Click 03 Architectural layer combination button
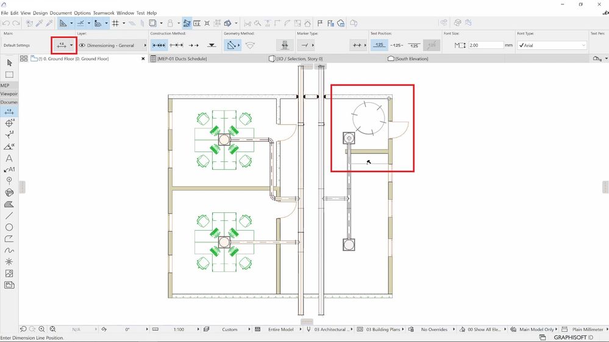Screen dimensions: 609x342 [x=332, y=329]
